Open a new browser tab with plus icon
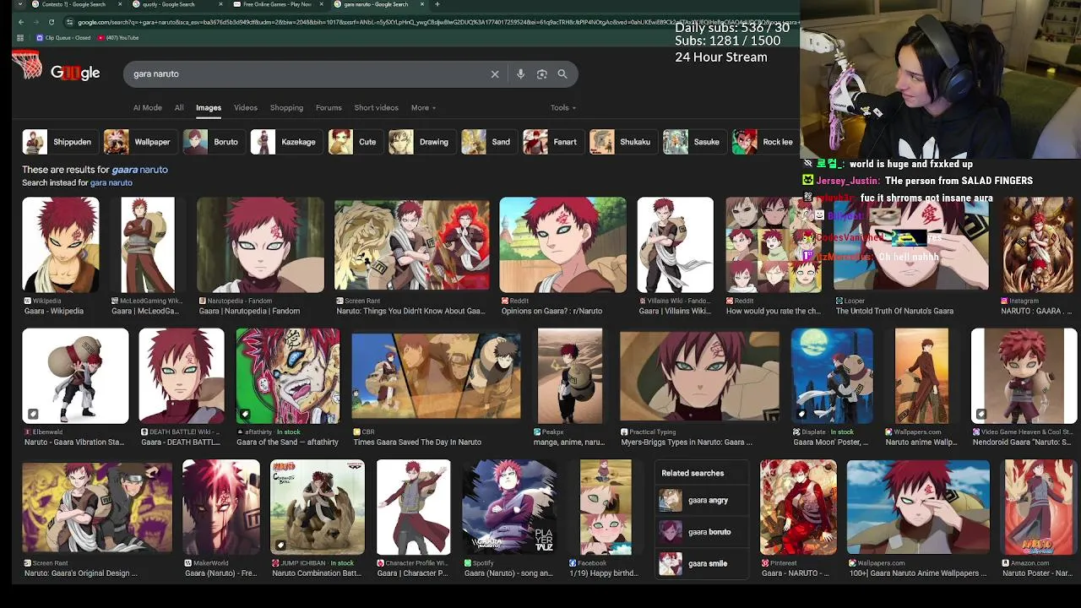Viewport: 1081px width, 608px height. [437, 4]
